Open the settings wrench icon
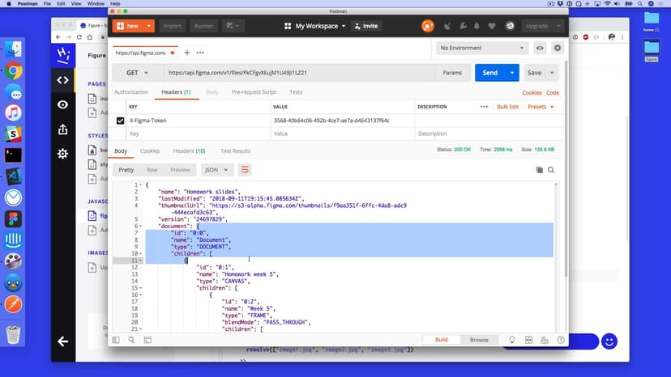 tap(463, 26)
